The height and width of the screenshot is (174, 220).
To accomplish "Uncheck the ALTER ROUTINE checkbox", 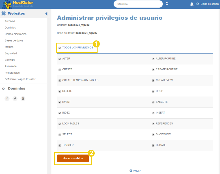I will [153, 59].
